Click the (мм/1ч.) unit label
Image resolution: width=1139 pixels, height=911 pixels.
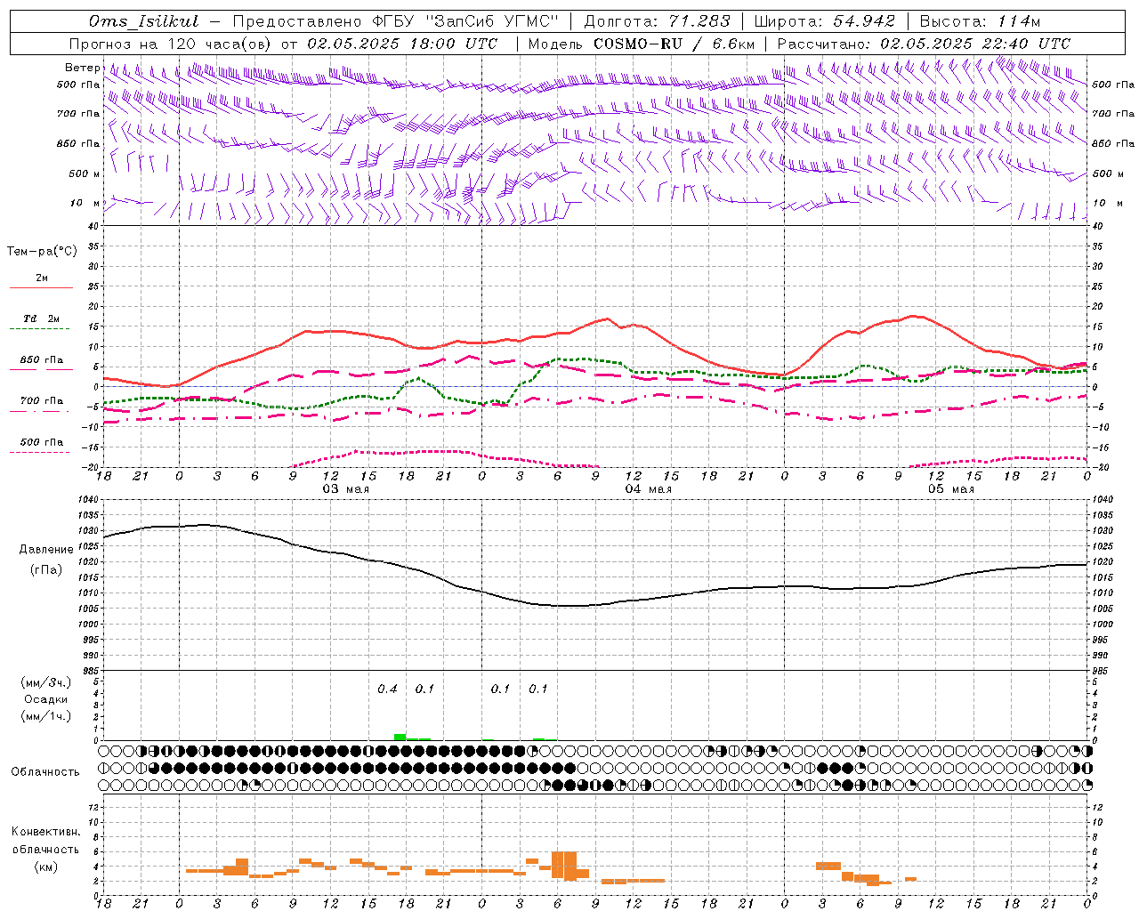tap(46, 716)
